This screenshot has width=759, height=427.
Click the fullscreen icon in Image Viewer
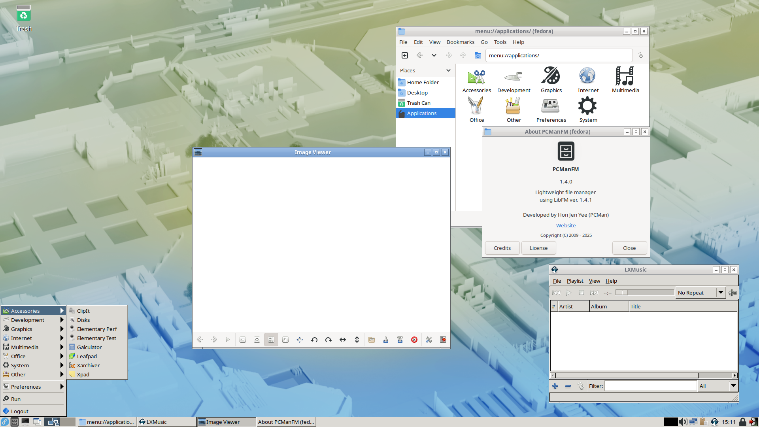click(300, 340)
